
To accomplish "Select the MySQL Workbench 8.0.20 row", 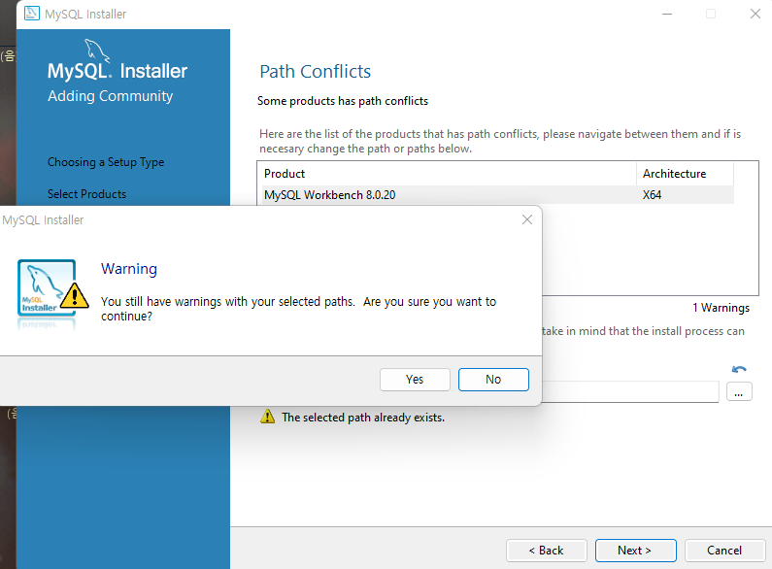I will (x=495, y=195).
